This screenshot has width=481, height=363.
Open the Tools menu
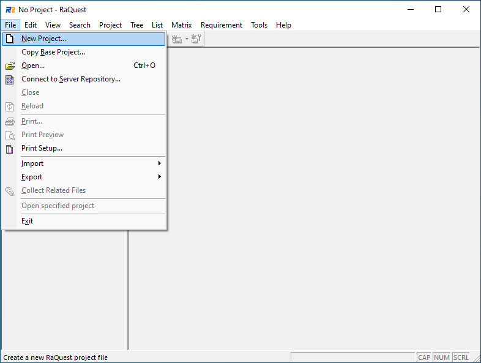point(259,25)
